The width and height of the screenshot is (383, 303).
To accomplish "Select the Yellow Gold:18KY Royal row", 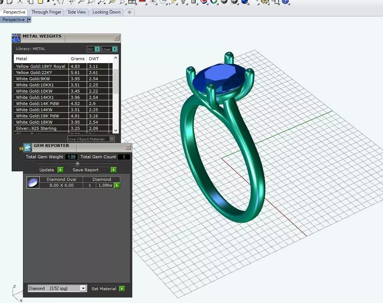I will [63, 66].
